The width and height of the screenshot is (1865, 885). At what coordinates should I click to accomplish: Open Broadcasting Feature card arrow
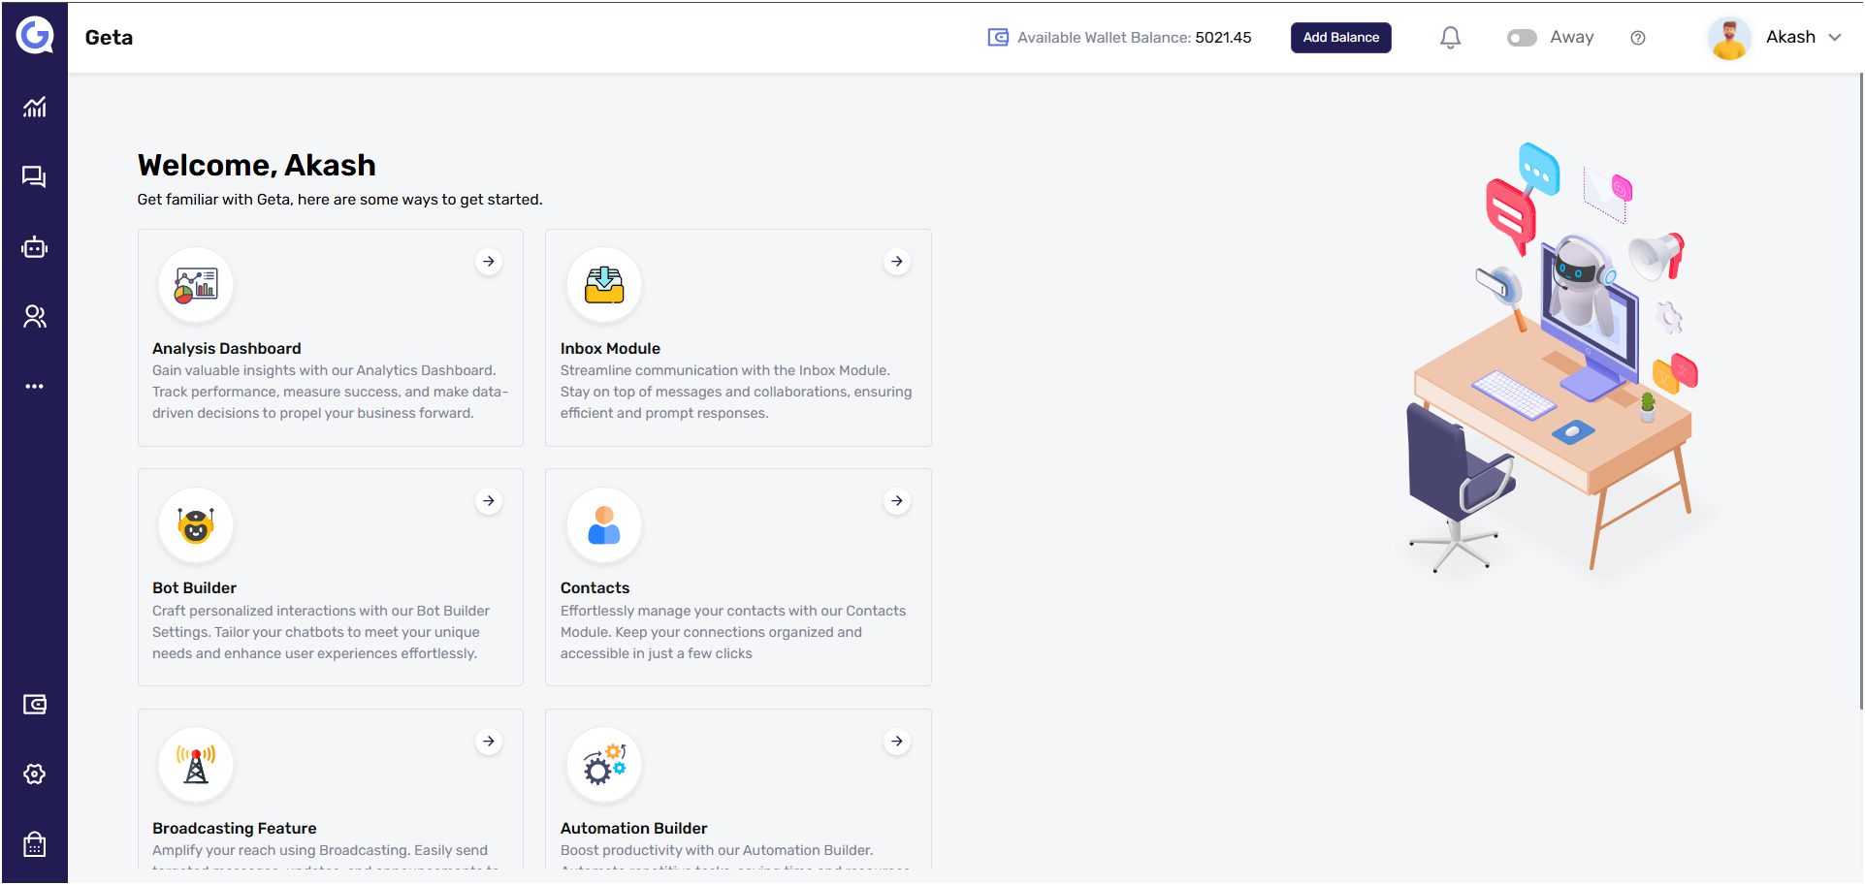point(489,742)
